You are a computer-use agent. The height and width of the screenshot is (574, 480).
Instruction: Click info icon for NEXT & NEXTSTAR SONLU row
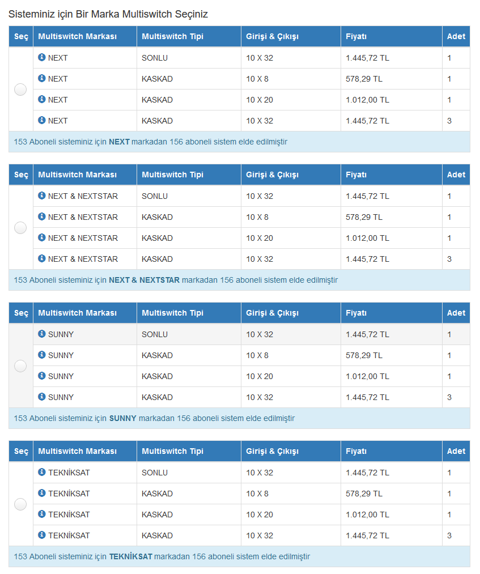coord(42,195)
